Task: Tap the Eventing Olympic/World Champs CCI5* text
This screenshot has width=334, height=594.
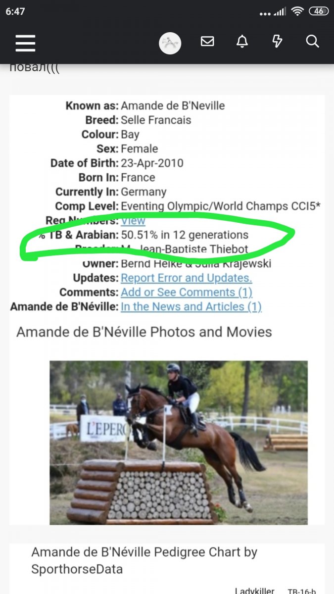Action: (220, 206)
